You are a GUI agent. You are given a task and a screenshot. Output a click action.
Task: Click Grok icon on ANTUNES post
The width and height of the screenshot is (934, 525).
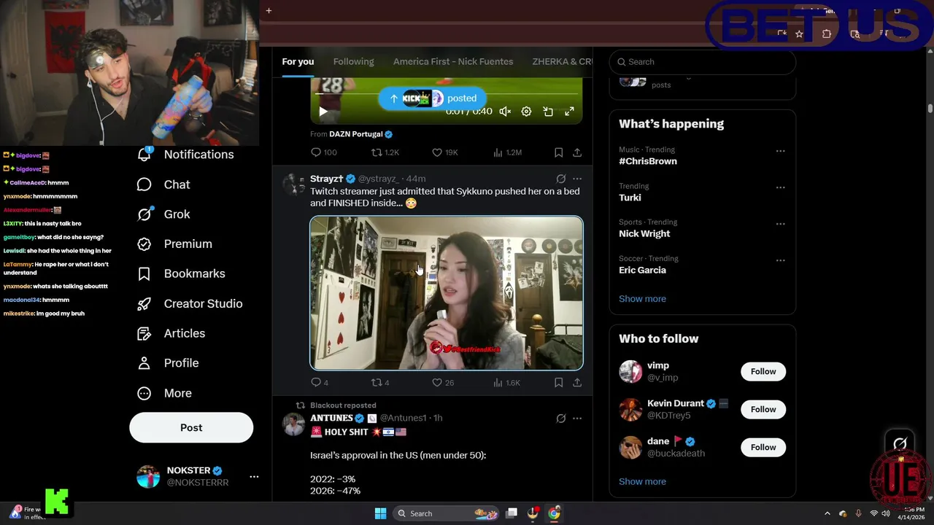[560, 418]
